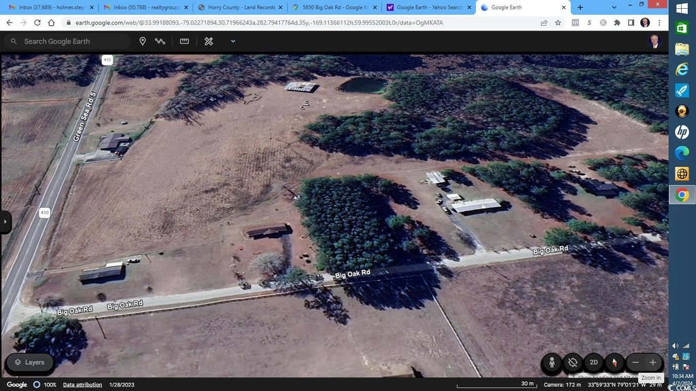This screenshot has width=696, height=391.
Task: Click the compass to reset north
Action: [x=614, y=362]
